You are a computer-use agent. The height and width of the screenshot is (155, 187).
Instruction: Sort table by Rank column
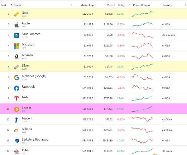(x=3, y=5)
